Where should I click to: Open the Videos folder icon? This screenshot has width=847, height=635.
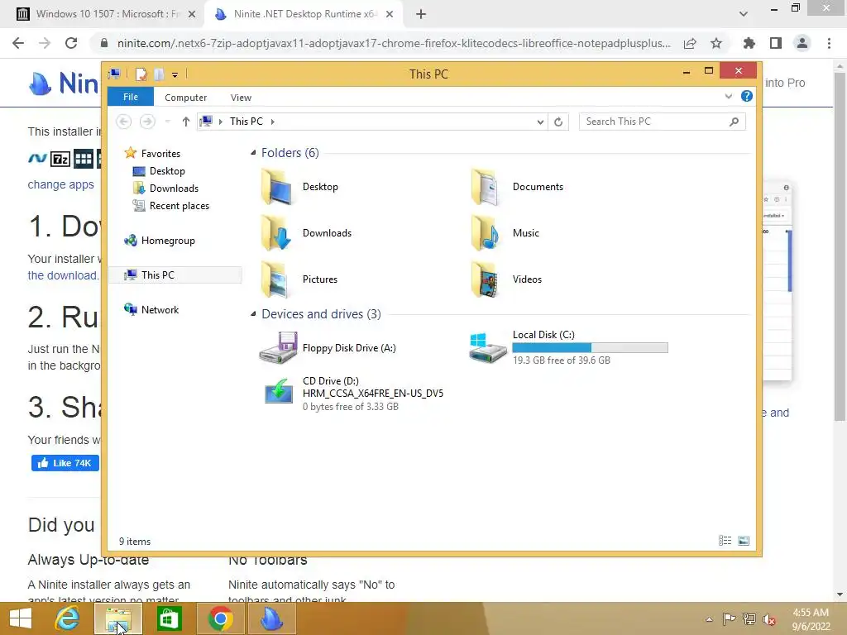485,279
